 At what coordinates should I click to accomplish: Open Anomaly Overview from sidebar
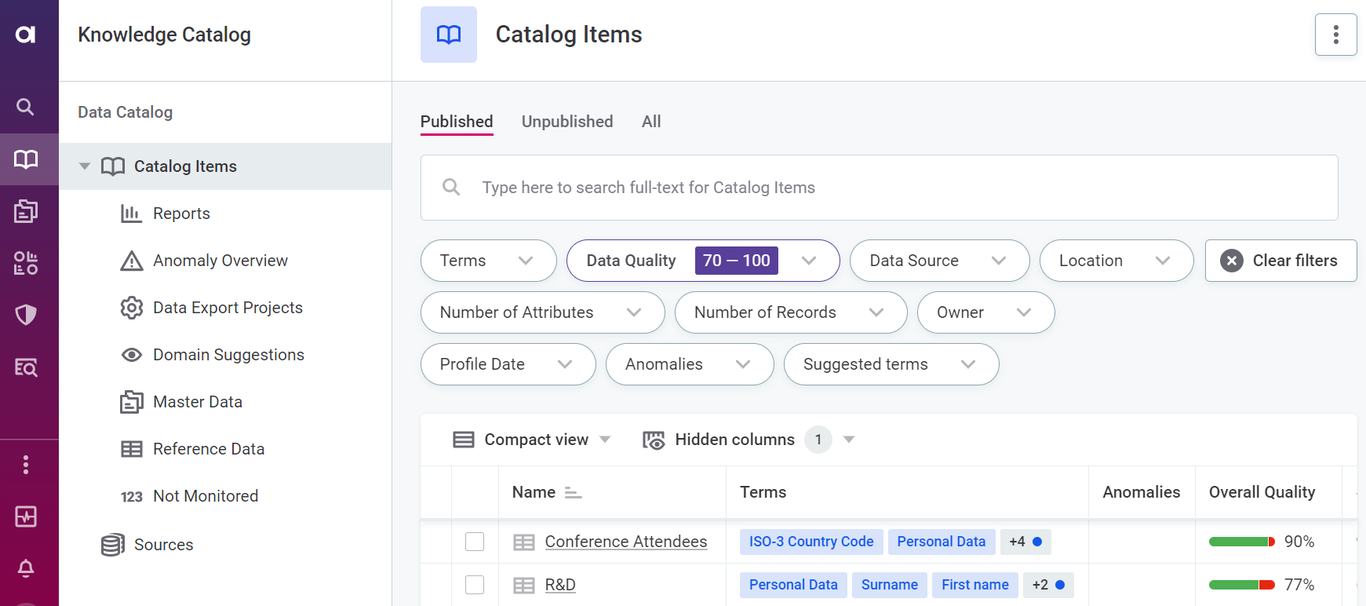220,261
